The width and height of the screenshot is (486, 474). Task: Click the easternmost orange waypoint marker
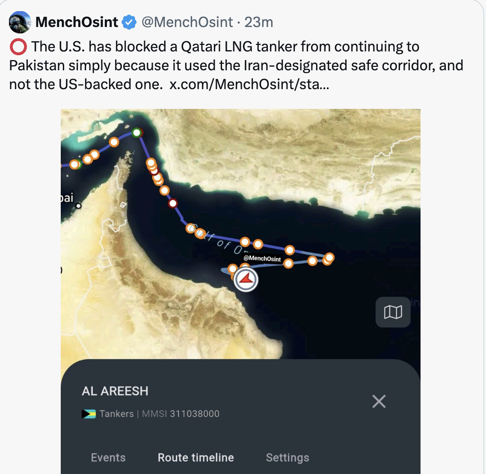click(x=329, y=257)
